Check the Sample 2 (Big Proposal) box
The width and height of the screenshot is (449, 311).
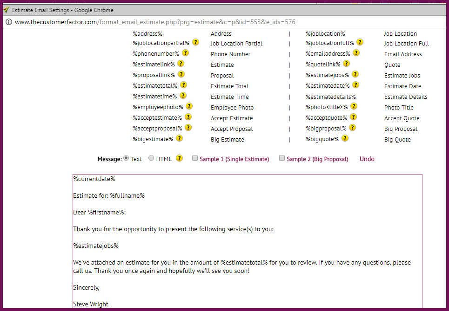tap(282, 158)
